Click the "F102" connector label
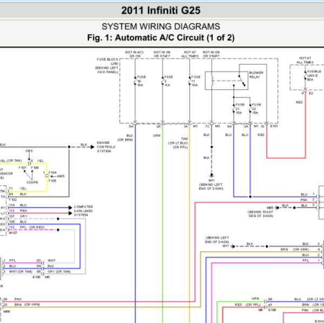The image size is (324, 323). click(x=12, y=200)
